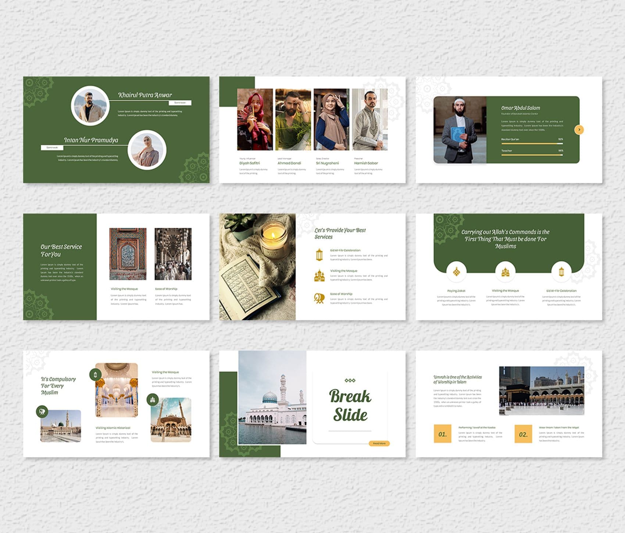Screen dimensions: 625x533
Task: Select Sri Nugraheni's team photo
Action: click(331, 119)
